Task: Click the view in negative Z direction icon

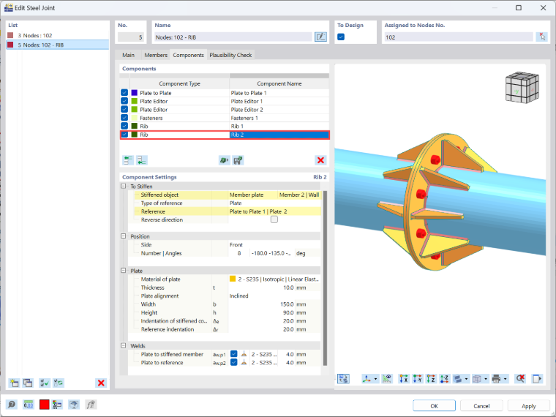Action: point(444,379)
